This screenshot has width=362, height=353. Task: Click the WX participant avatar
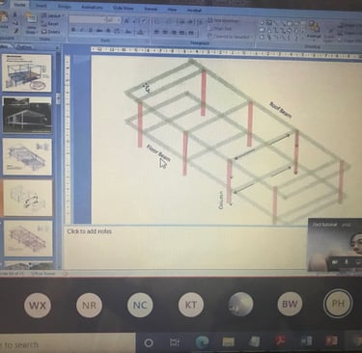point(38,305)
